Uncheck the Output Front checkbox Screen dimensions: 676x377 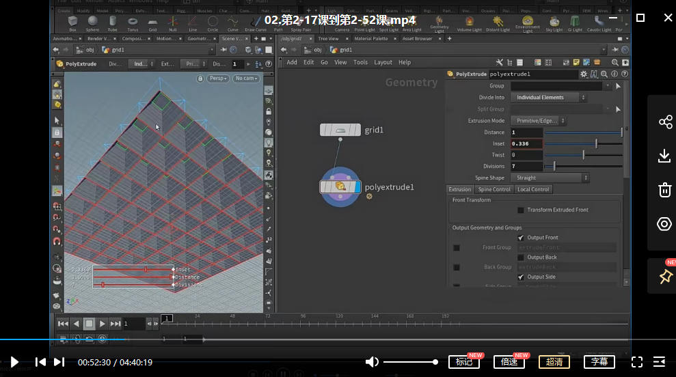pos(521,238)
